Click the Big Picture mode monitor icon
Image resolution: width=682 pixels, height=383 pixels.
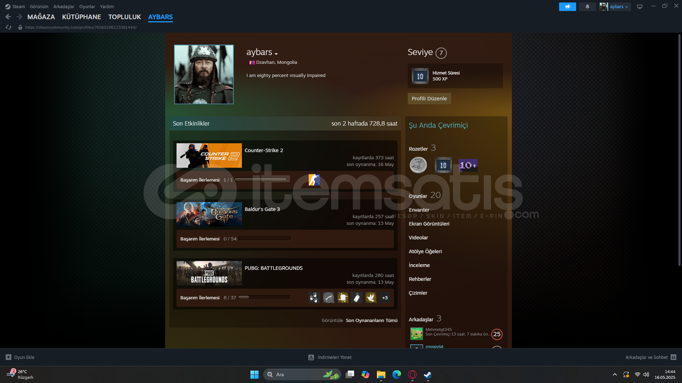click(639, 7)
